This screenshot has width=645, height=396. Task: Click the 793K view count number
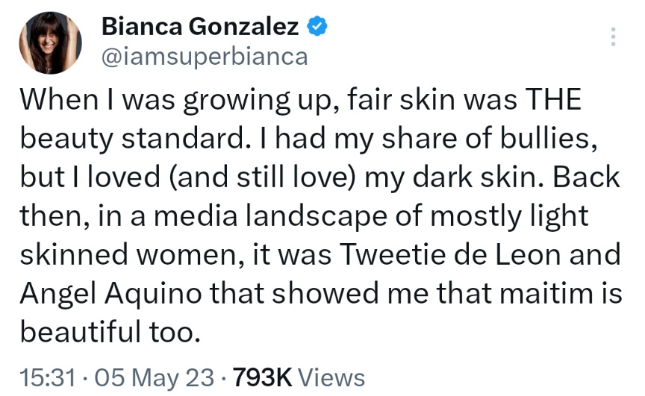click(263, 377)
